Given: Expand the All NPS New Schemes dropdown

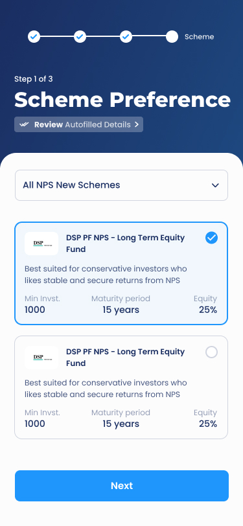Looking at the screenshot, I should click(122, 185).
